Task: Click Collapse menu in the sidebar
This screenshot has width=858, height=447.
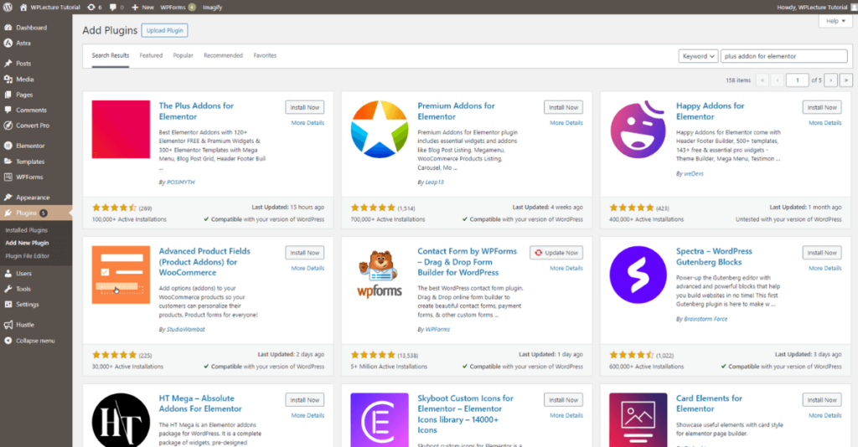Action: click(36, 341)
